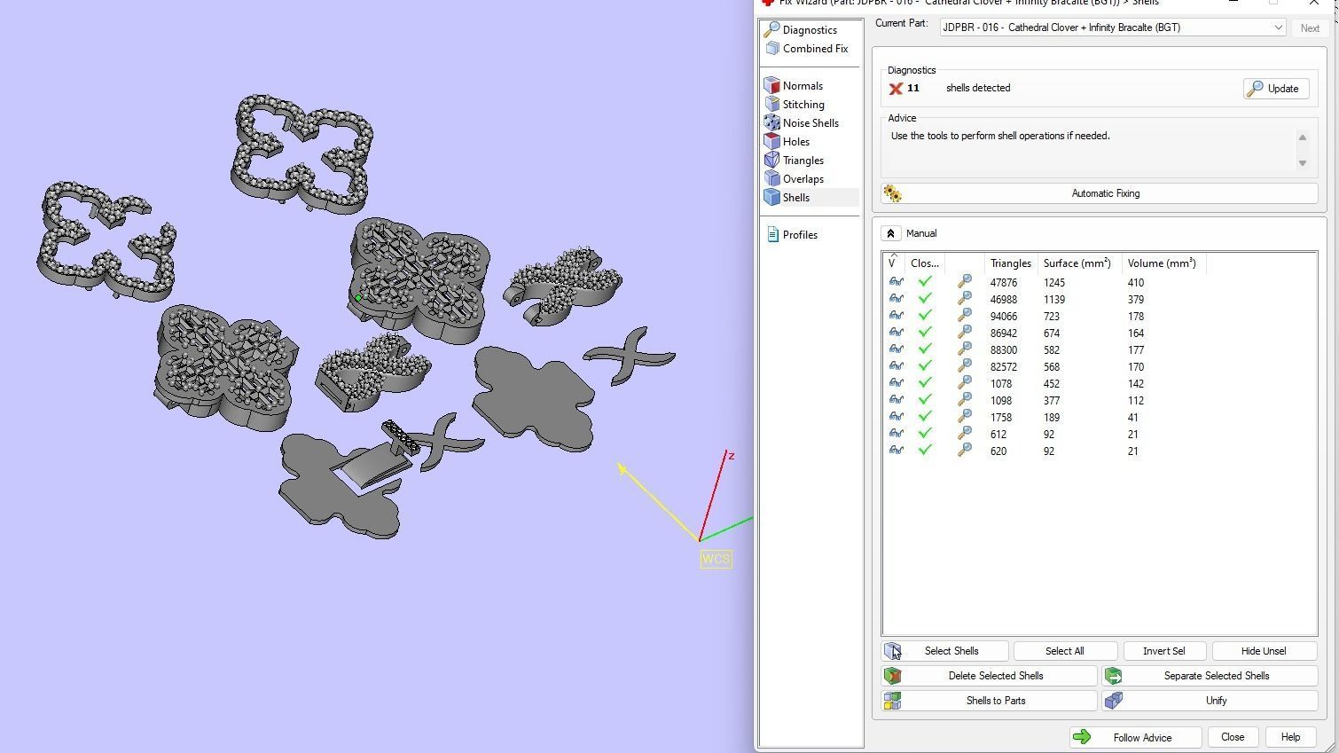Click the magnifier icon on Update button
Viewport: 1339px width, 753px height.
[x=1255, y=89]
